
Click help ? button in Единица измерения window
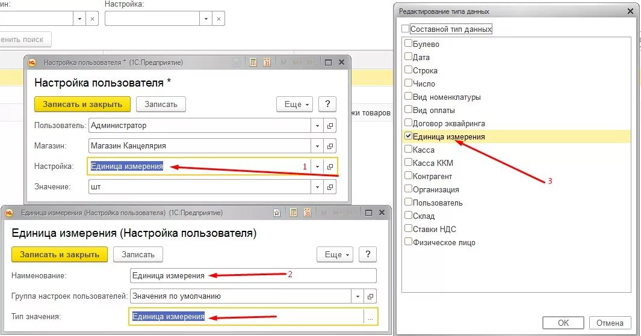(368, 254)
